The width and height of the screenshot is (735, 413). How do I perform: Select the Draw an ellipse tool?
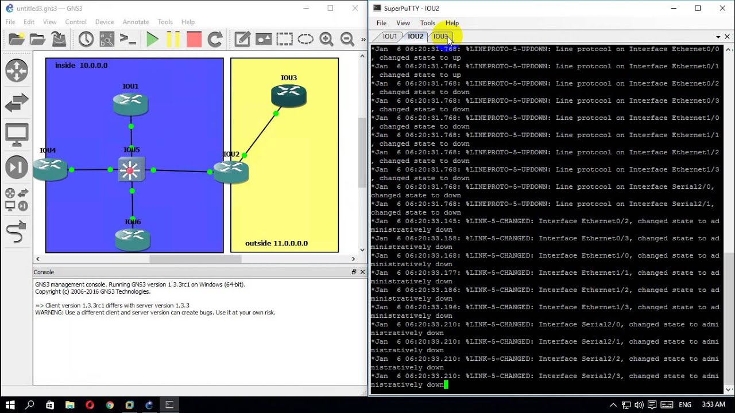(x=305, y=39)
